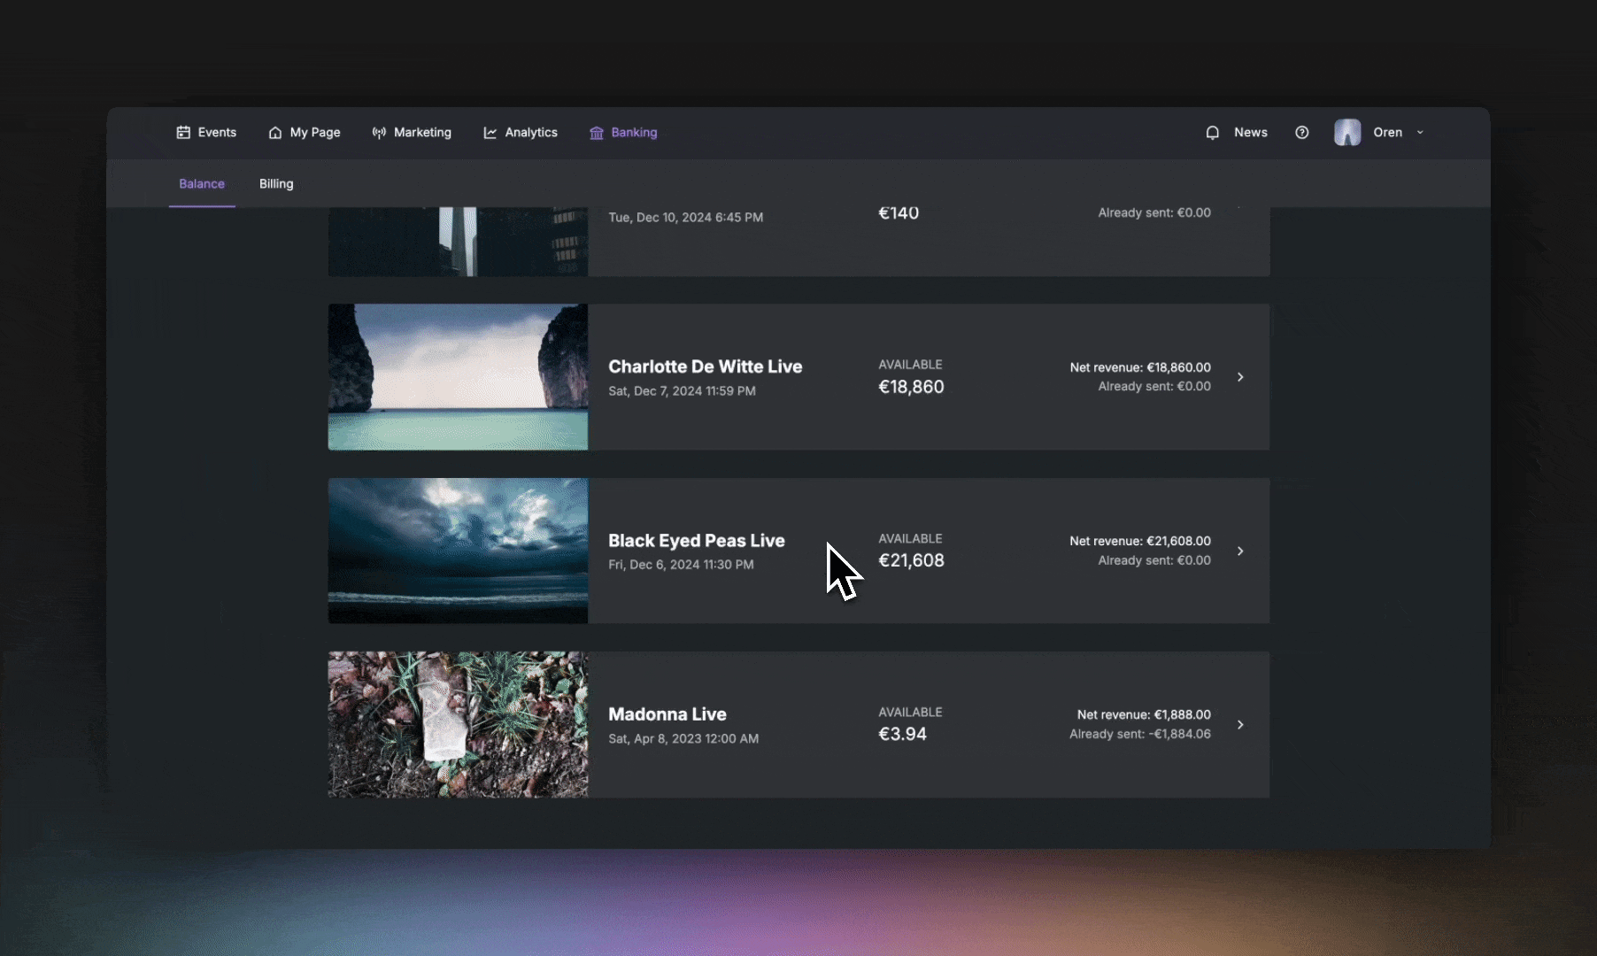Switch to the Balance tab

pos(202,184)
